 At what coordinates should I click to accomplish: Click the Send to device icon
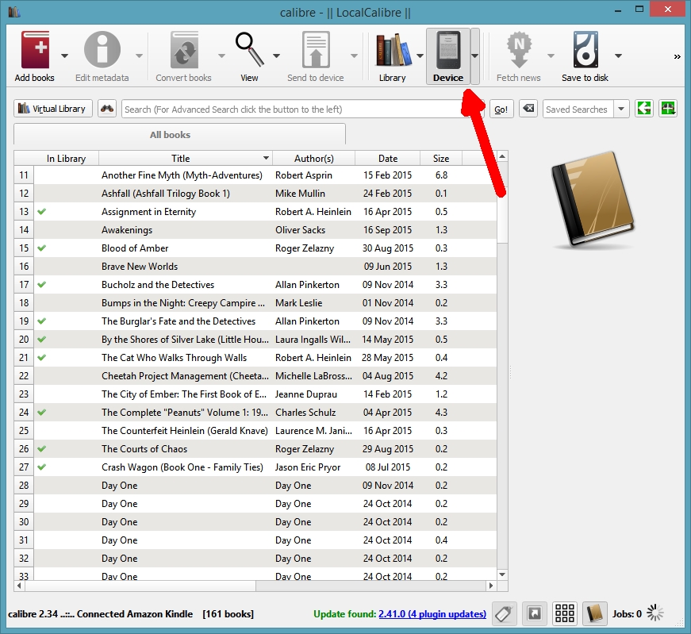316,50
